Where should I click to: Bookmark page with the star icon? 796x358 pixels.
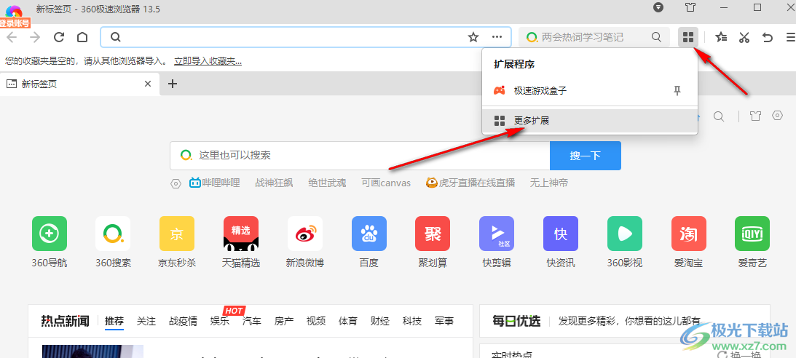[x=473, y=37]
